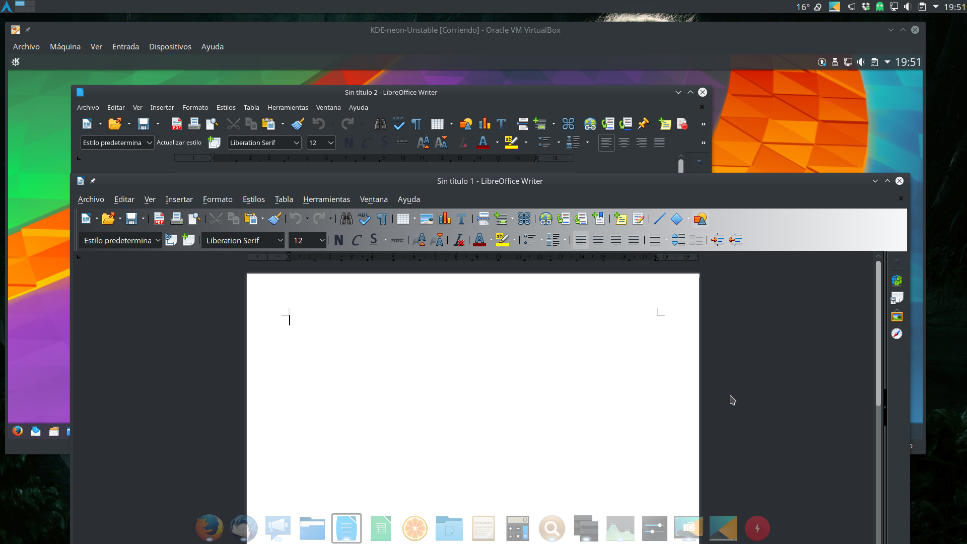This screenshot has height=544, width=967.
Task: Launch Firefox from the bottom dock
Action: [209, 528]
